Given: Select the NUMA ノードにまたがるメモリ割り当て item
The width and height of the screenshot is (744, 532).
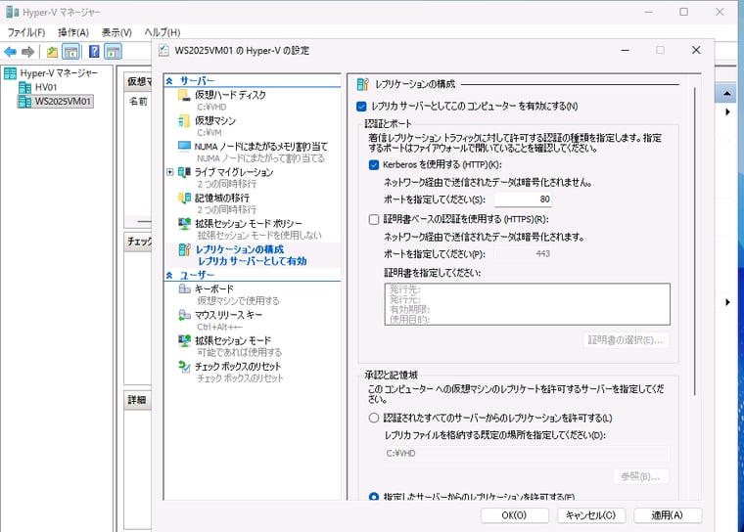Looking at the screenshot, I should pos(260,146).
